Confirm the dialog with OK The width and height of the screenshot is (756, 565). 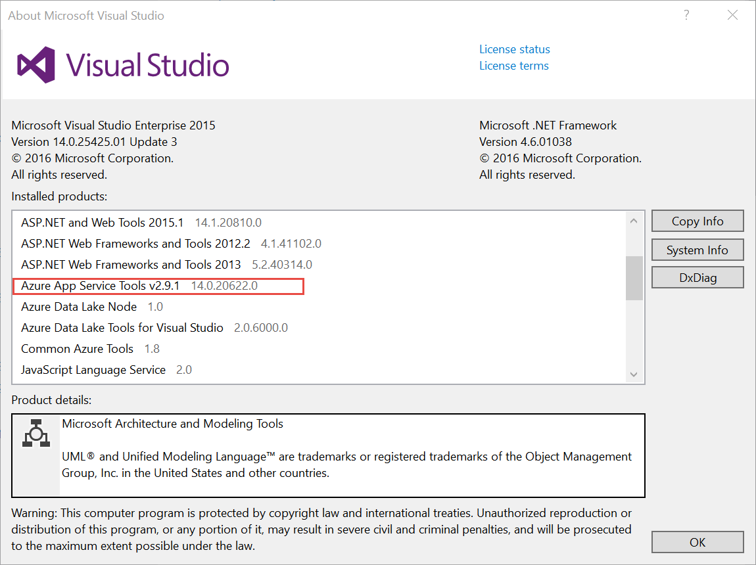pos(697,543)
